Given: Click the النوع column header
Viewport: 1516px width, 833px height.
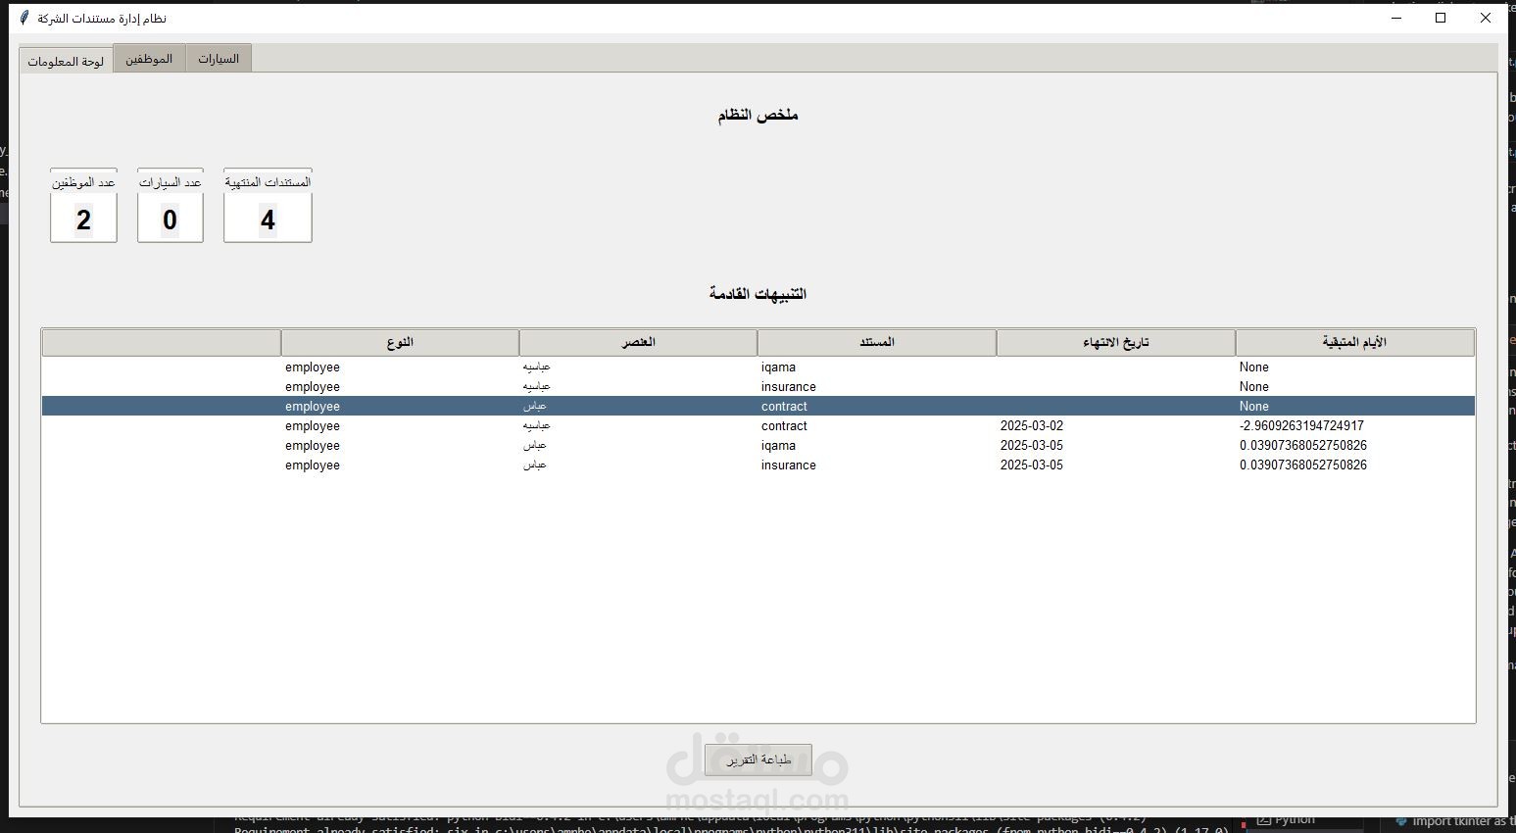Looking at the screenshot, I should [x=400, y=342].
